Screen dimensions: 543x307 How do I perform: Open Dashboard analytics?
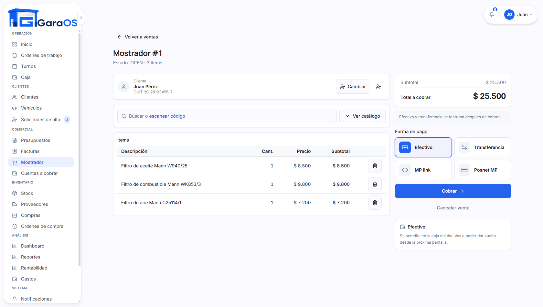(41, 246)
